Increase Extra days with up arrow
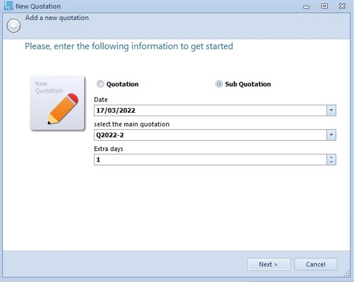Viewport: 354px width, 282px height. [x=331, y=157]
